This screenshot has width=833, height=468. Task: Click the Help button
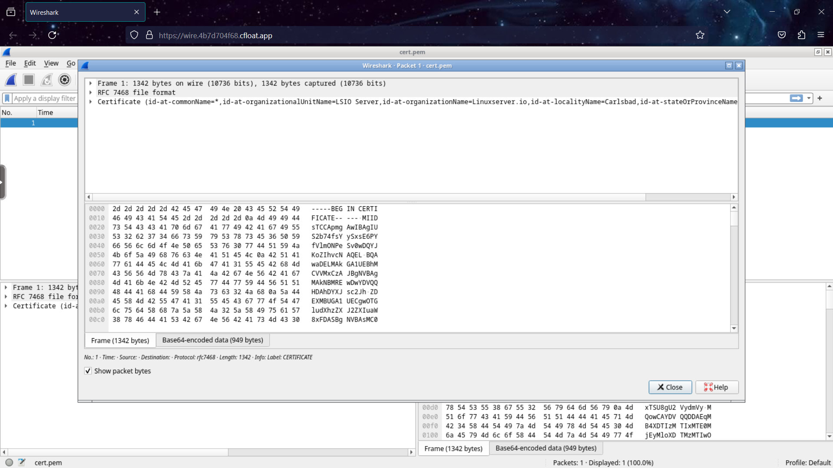point(717,387)
